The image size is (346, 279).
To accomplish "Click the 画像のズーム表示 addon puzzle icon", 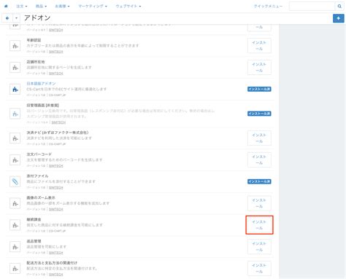I will tap(15, 203).
